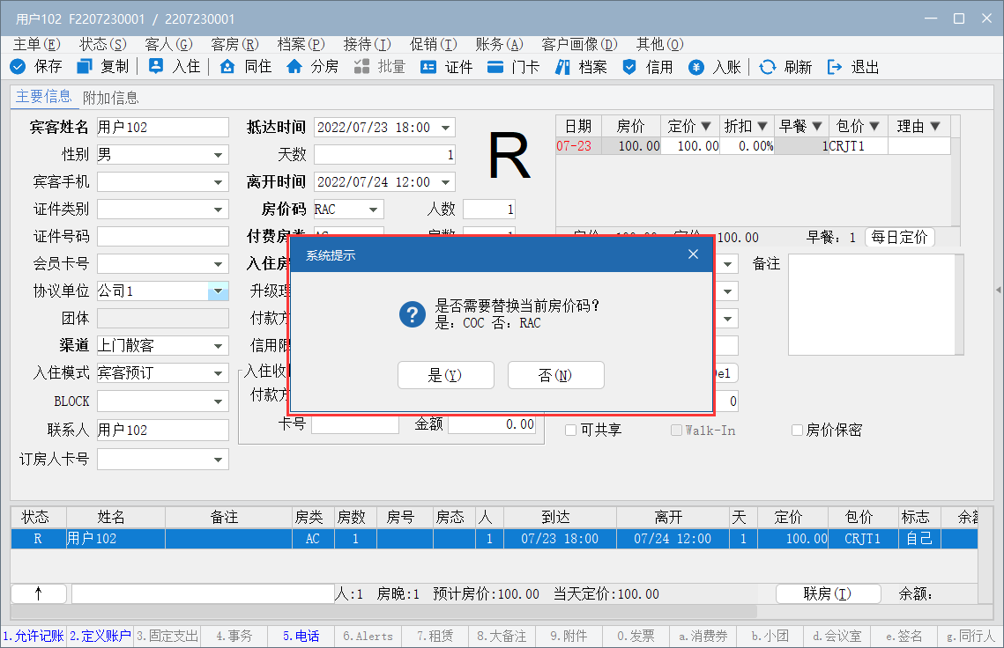Click the 定价 column header filter arrow
1004x648 pixels.
point(705,126)
